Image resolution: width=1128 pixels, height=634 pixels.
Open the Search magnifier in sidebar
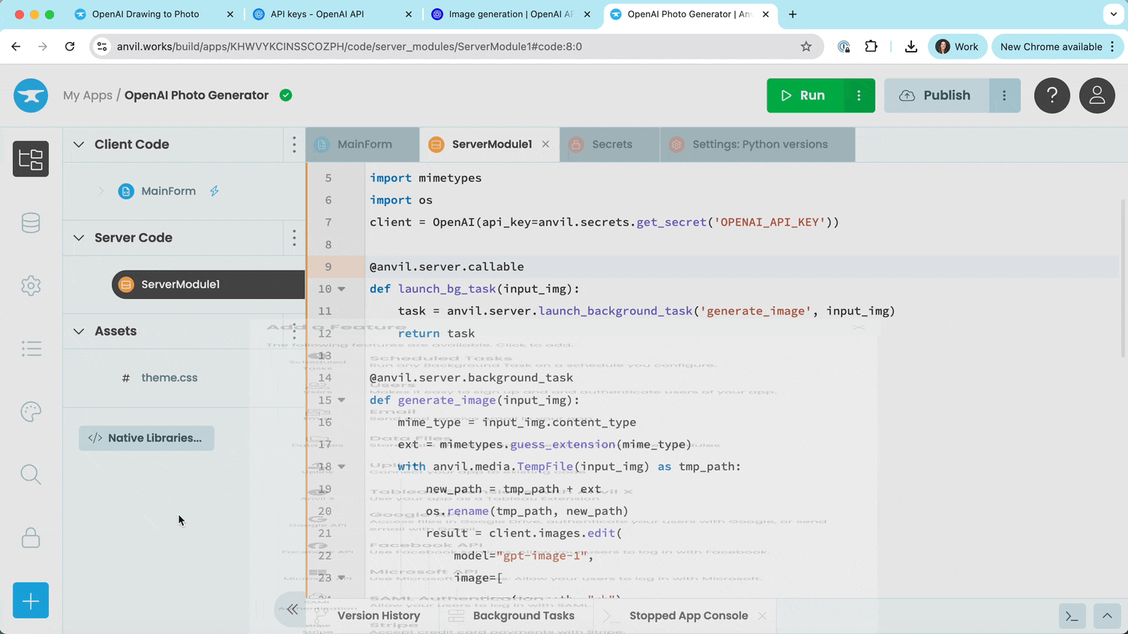pyautogui.click(x=31, y=474)
